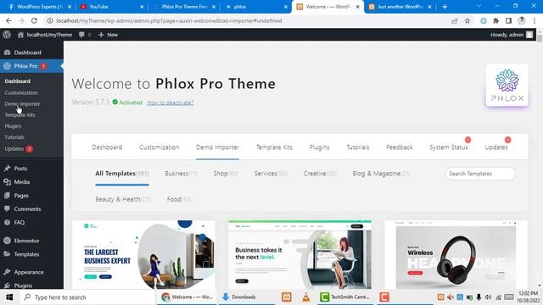
Task: Switch to Updates tab in welcome panel
Action: coord(495,147)
